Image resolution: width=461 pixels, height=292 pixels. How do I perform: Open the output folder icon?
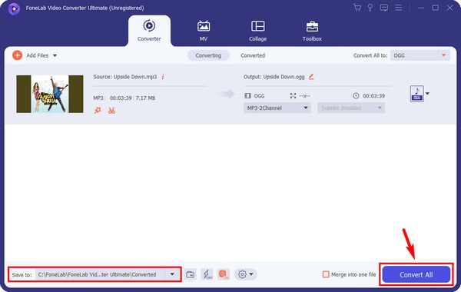click(x=191, y=274)
